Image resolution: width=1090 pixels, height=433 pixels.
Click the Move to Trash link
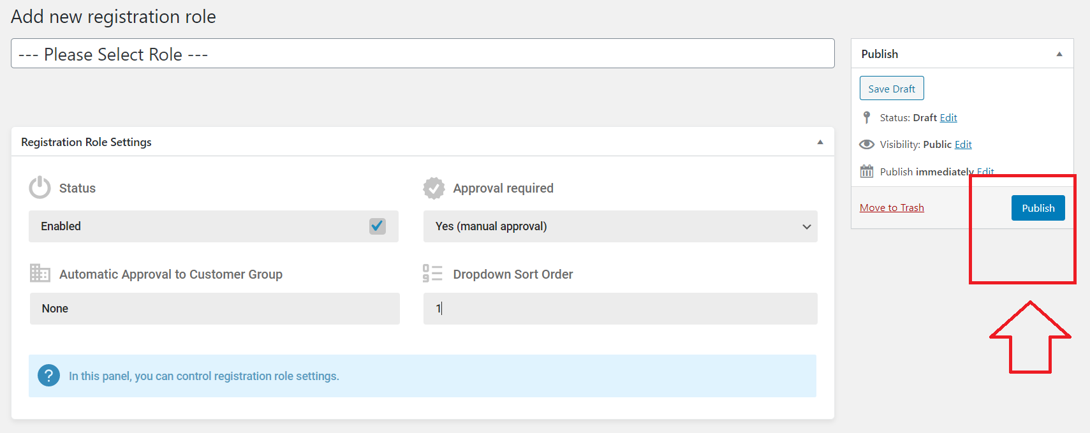pos(892,207)
